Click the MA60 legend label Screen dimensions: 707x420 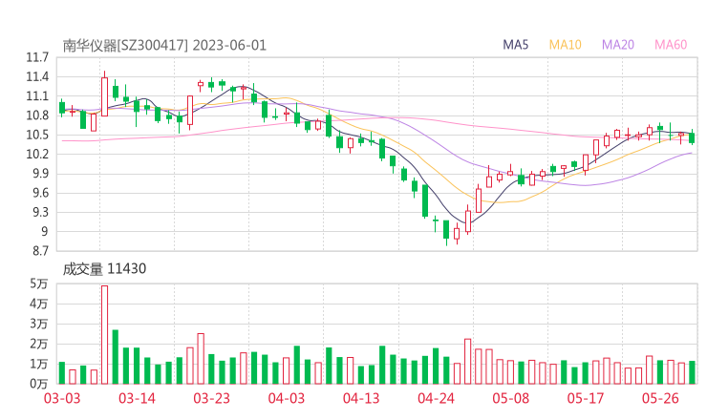coord(671,45)
